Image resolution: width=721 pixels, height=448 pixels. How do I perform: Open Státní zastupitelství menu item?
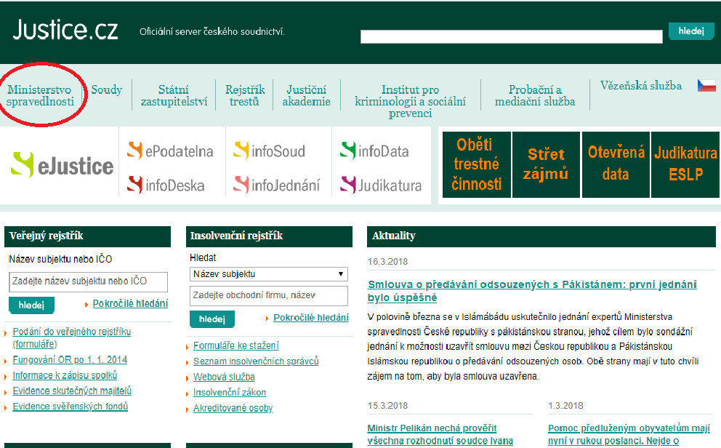pyautogui.click(x=174, y=95)
